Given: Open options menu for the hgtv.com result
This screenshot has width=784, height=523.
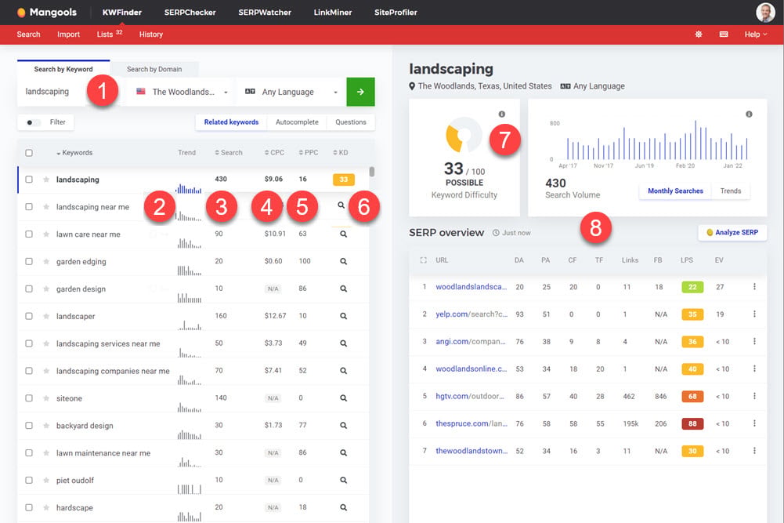Looking at the screenshot, I should coord(754,396).
